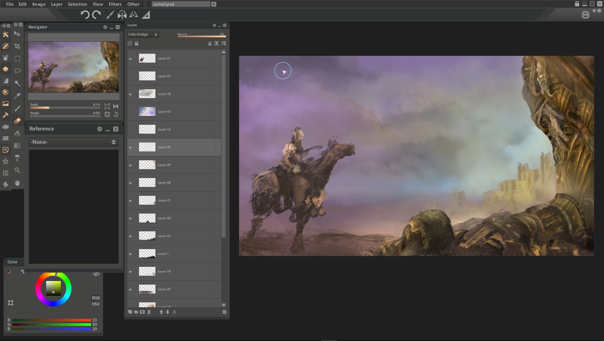Image resolution: width=604 pixels, height=341 pixels.
Task: Select the move tool in the tools column
Action: point(17,34)
